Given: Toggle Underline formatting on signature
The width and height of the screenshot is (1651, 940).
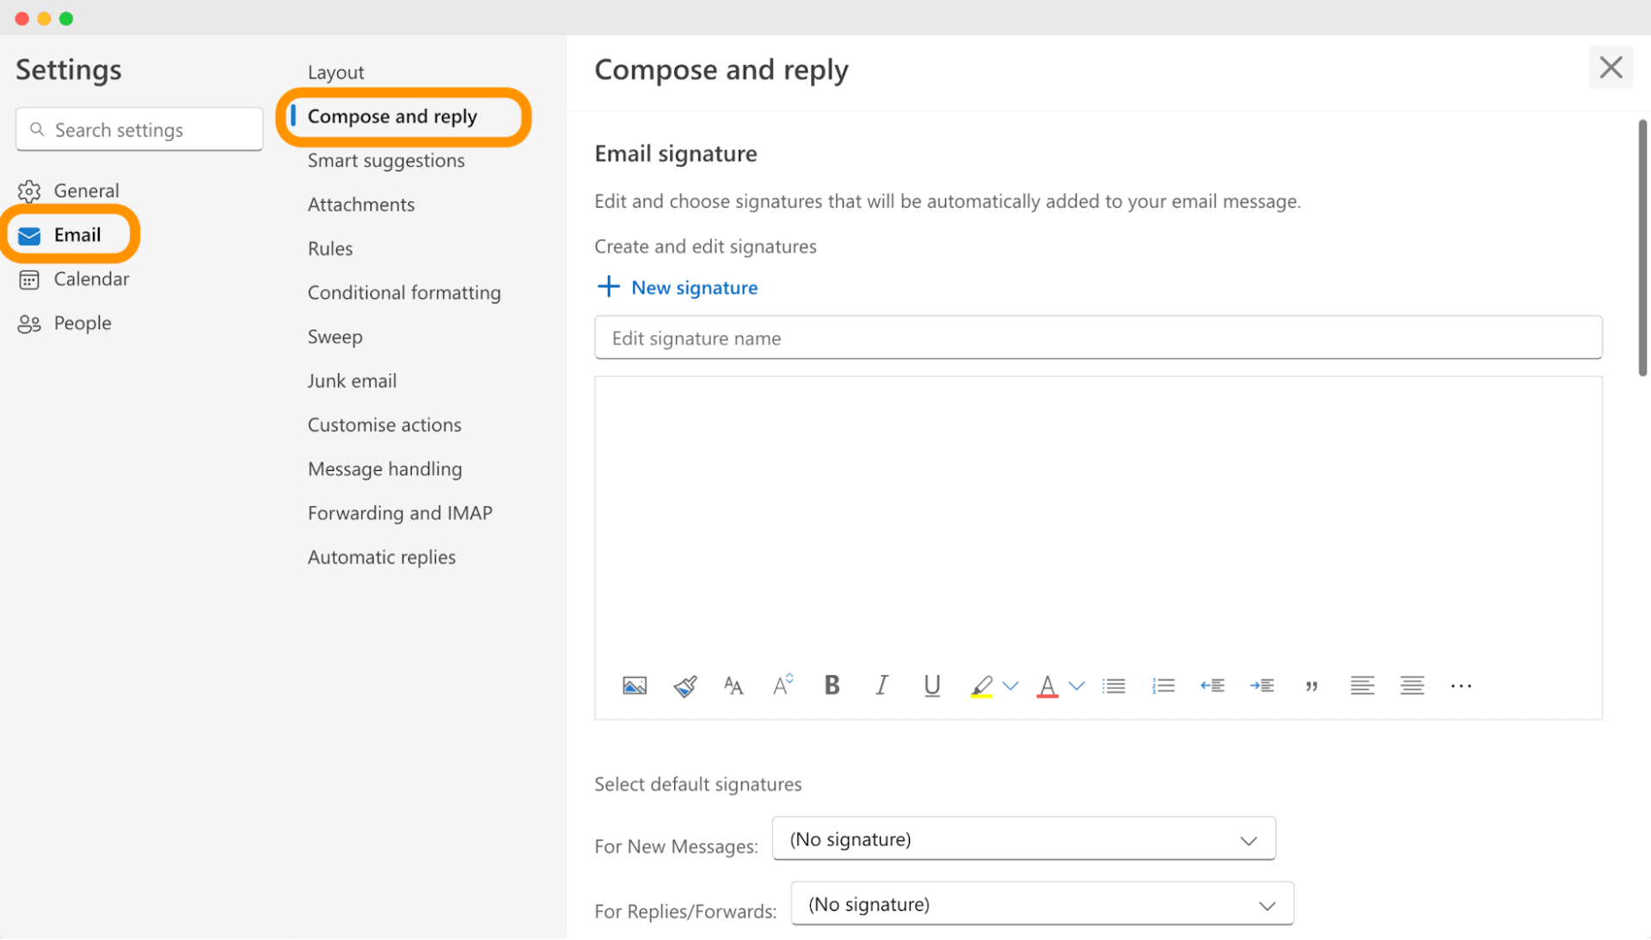Looking at the screenshot, I should pos(932,685).
